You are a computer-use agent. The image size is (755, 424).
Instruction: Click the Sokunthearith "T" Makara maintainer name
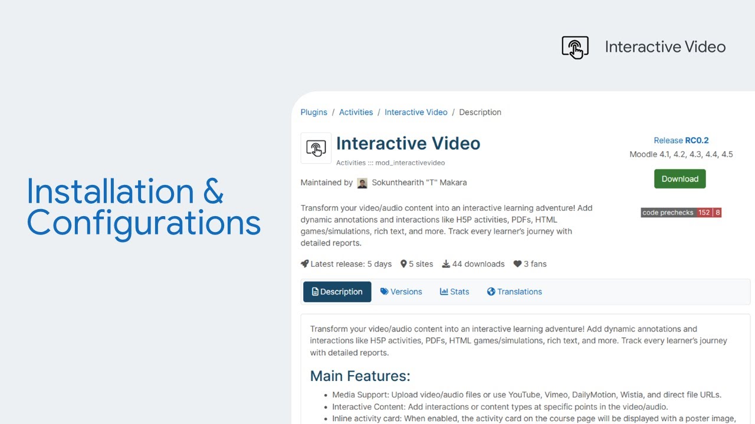419,183
